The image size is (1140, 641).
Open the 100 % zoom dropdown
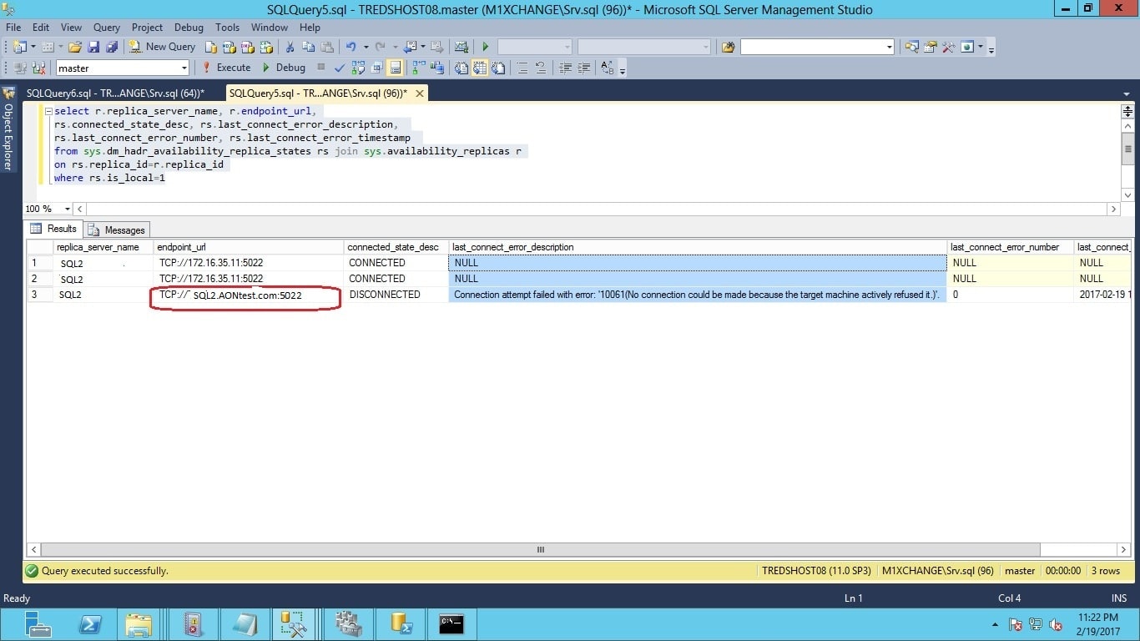tap(68, 209)
